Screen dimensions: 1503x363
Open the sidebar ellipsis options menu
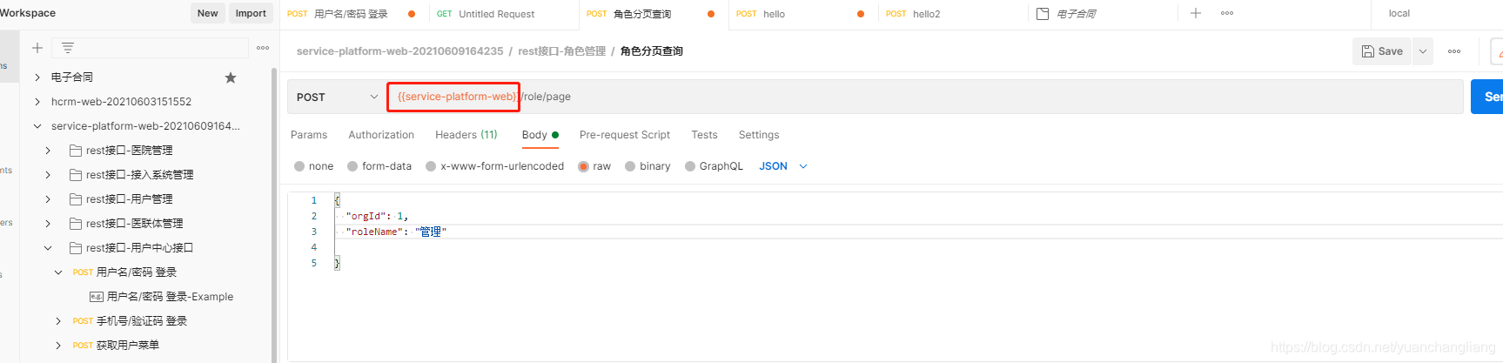click(263, 48)
